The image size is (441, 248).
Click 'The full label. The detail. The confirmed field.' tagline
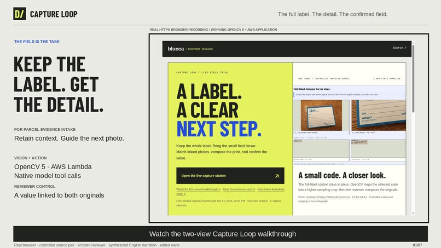click(333, 14)
